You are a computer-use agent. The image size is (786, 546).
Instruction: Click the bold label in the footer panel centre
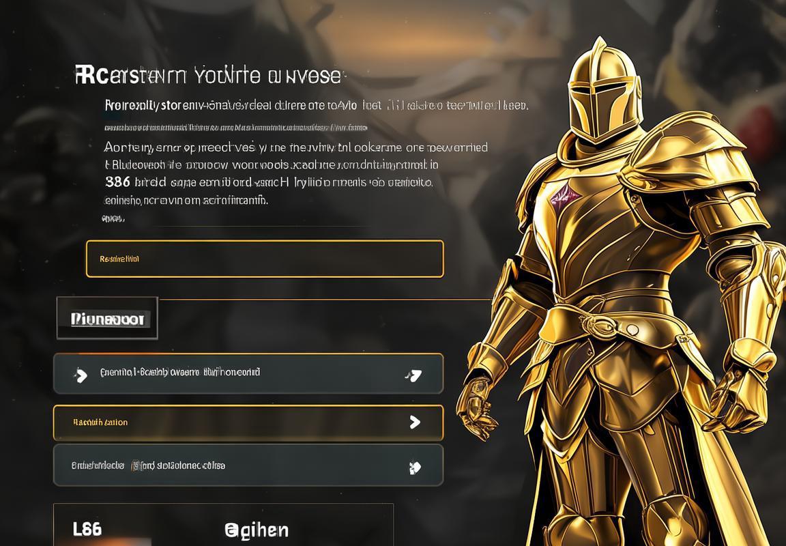click(256, 530)
